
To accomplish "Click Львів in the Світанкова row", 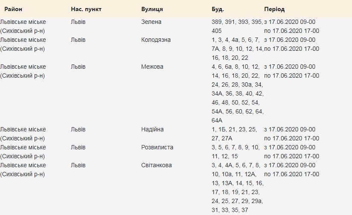I will 78,165.
